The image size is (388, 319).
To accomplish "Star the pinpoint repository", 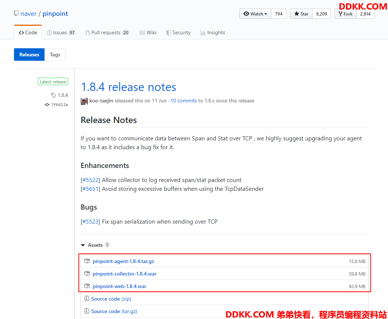I will [301, 14].
